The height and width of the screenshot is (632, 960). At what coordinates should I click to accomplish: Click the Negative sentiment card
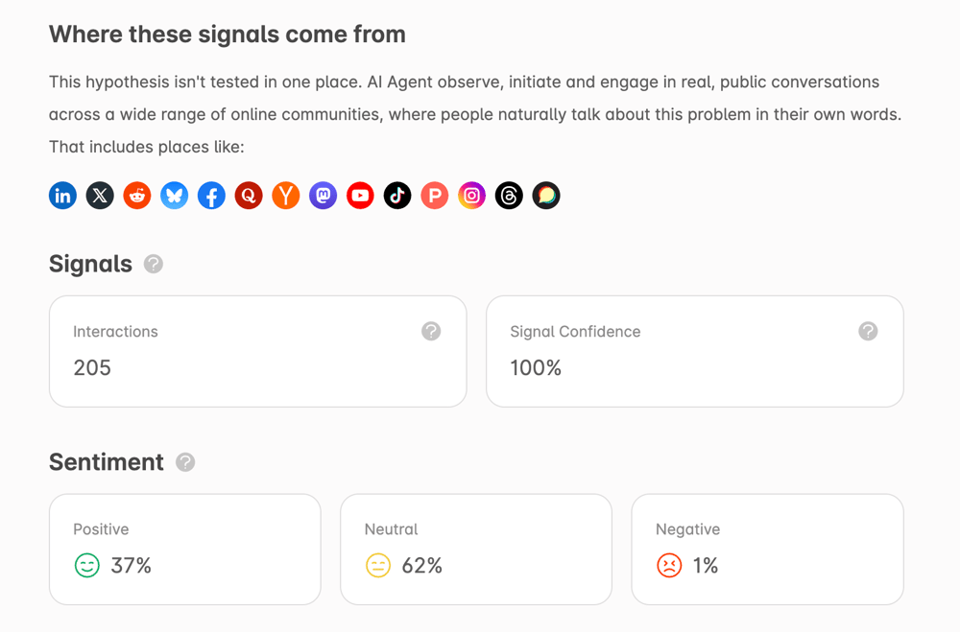click(767, 550)
